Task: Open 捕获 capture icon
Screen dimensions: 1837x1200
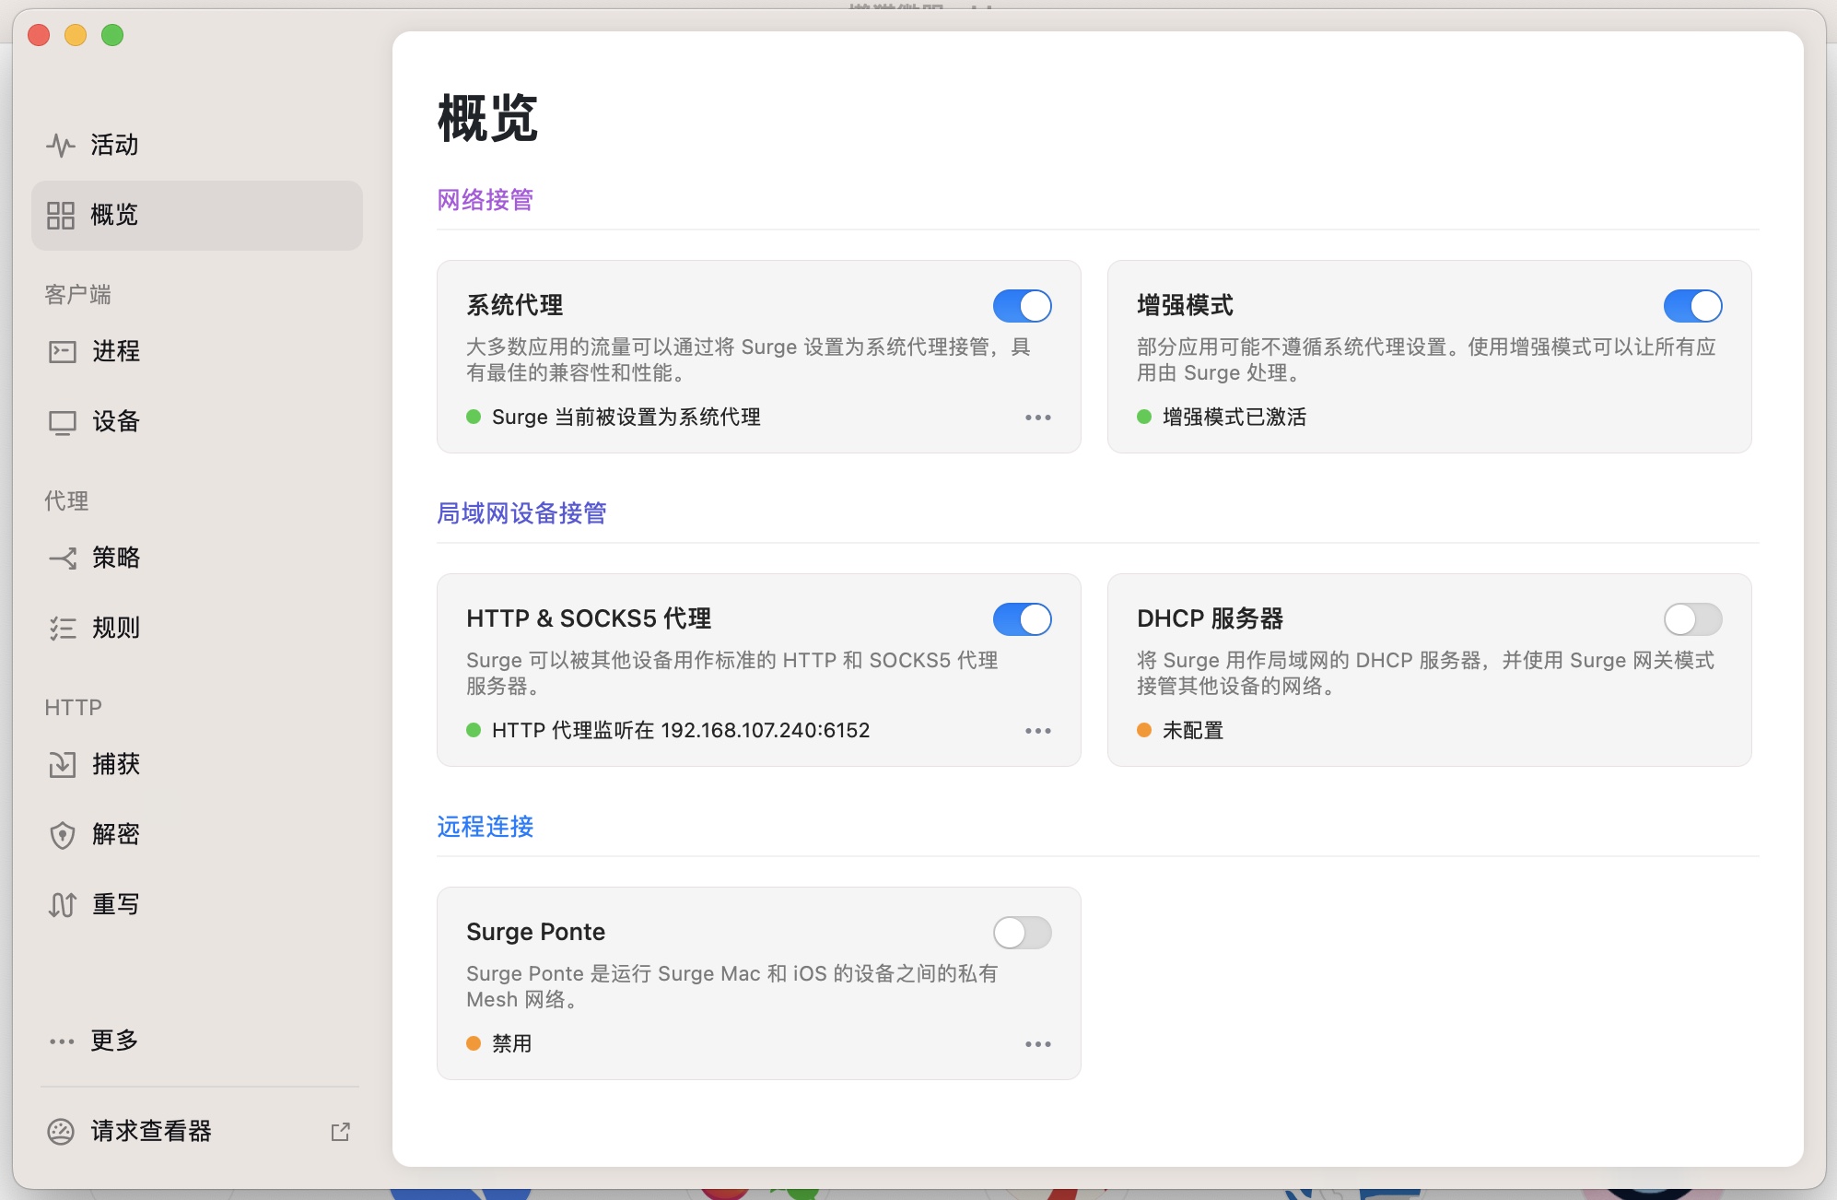Action: 62,764
